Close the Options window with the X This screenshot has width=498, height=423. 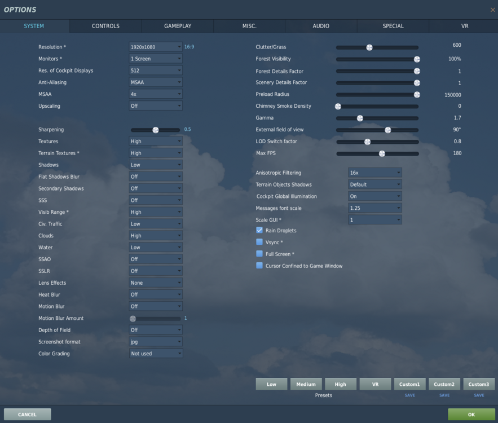(492, 10)
